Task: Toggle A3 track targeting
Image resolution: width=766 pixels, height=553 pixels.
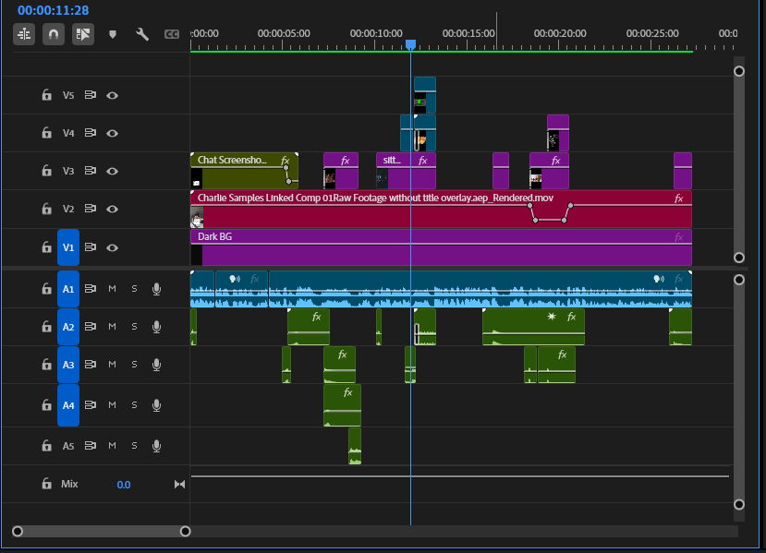Action: pos(68,365)
